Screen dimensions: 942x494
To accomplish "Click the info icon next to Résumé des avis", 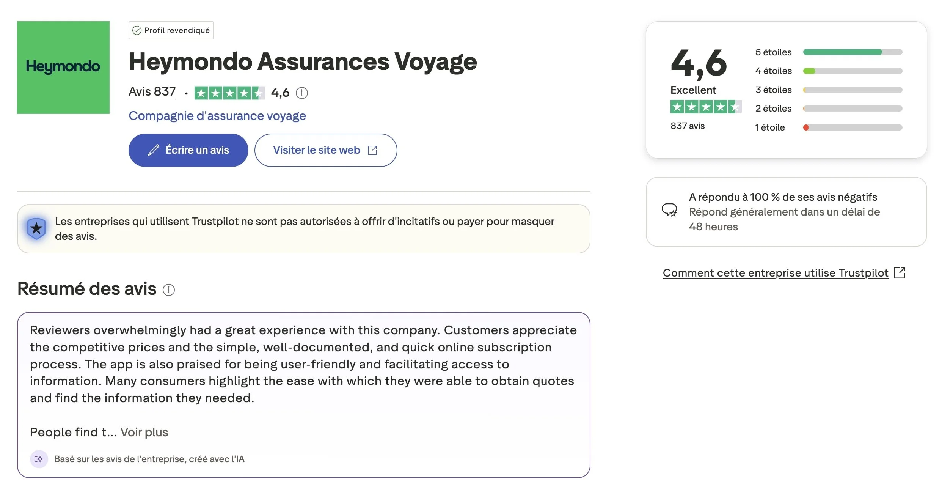I will click(x=168, y=290).
